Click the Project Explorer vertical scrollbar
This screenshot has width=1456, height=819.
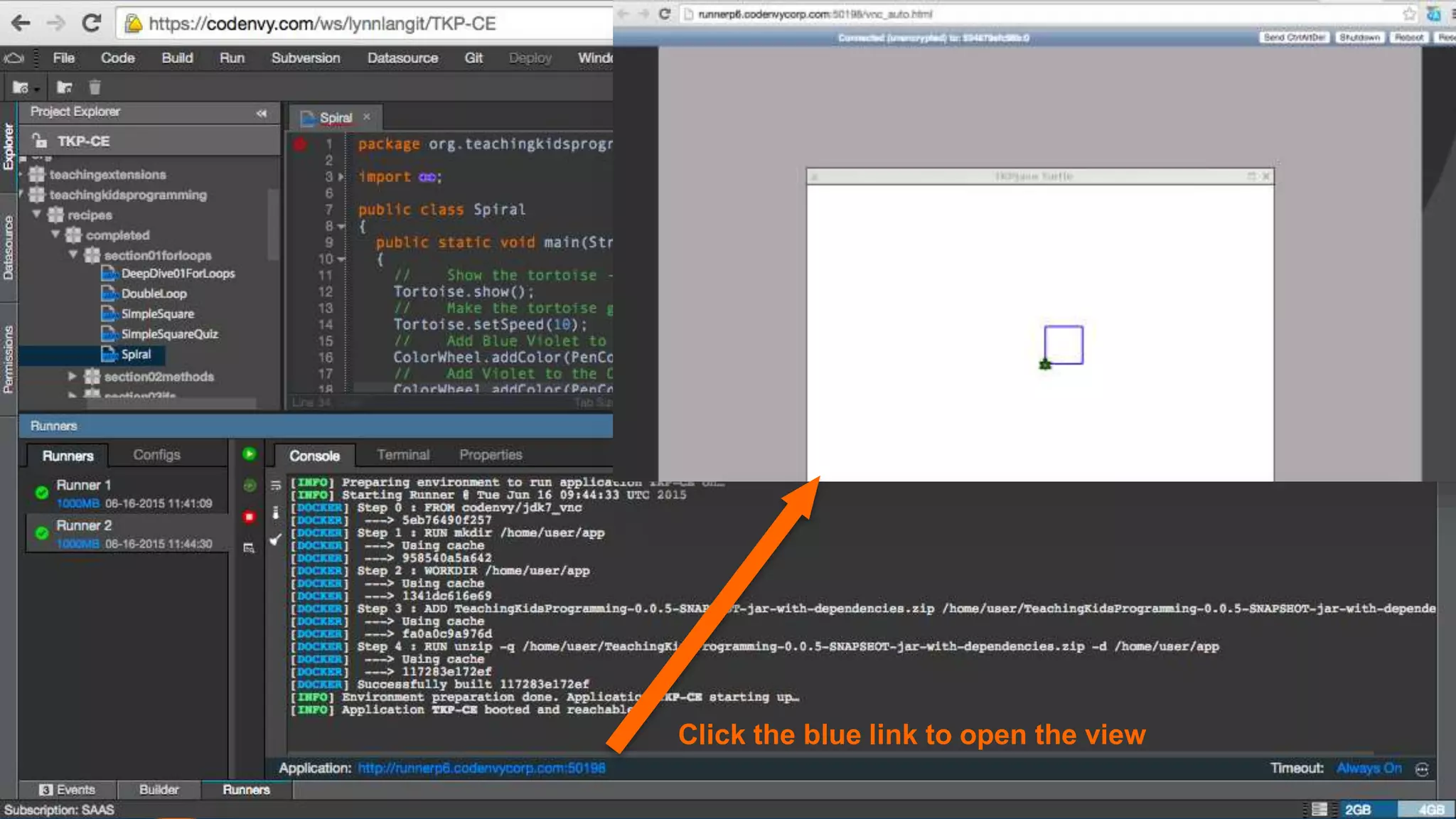click(274, 224)
